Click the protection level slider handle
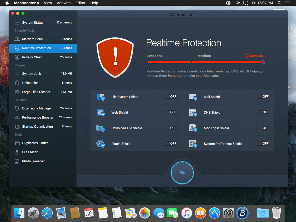Viewport: 296px width, 222px height. tap(263, 62)
